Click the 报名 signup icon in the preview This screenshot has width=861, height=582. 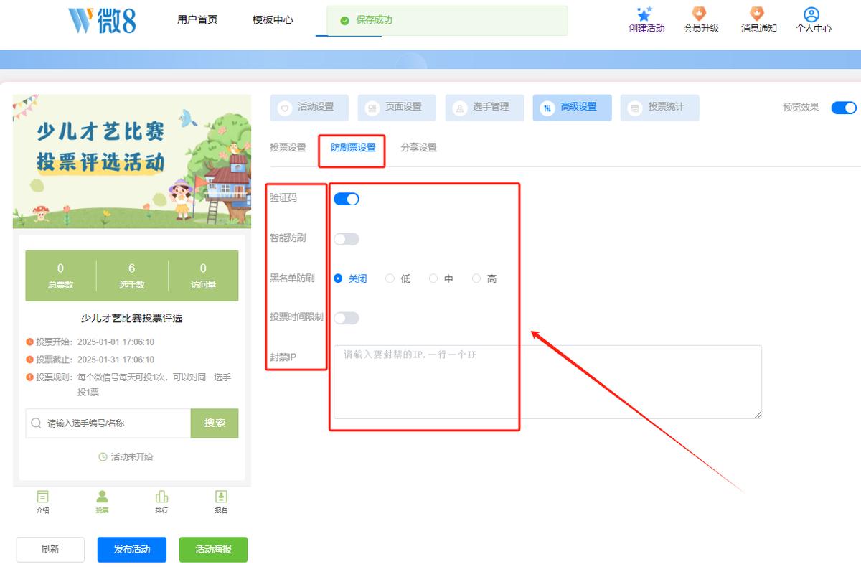pyautogui.click(x=221, y=497)
